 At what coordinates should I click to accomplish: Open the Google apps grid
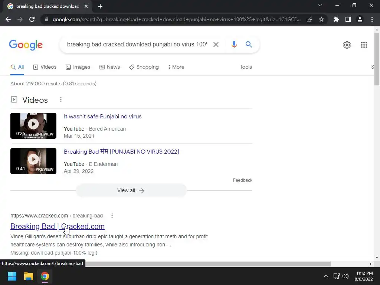[364, 45]
